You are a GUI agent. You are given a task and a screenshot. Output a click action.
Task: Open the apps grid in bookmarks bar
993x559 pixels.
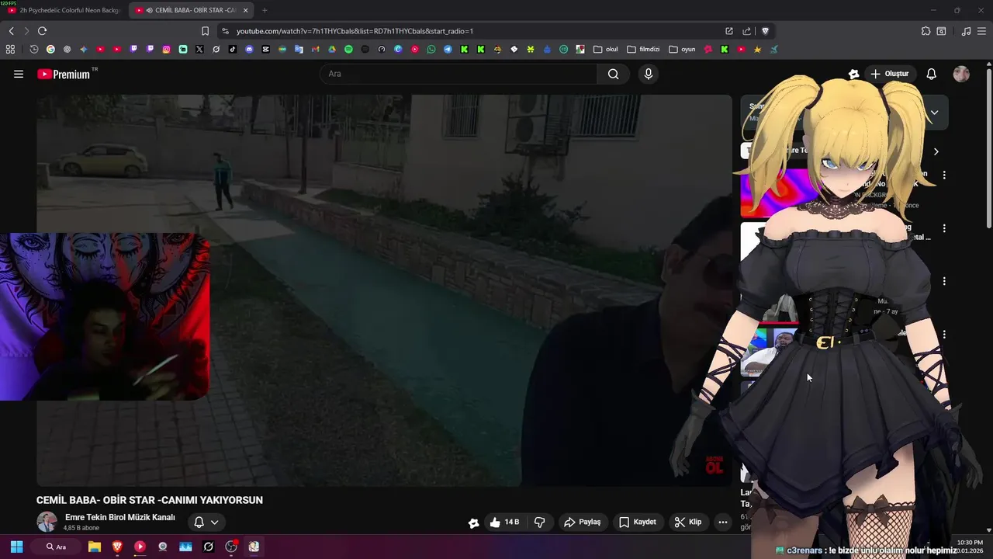pyautogui.click(x=10, y=49)
